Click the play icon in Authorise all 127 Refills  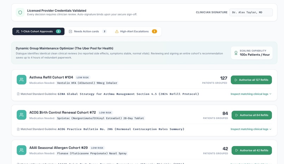point(236,80)
